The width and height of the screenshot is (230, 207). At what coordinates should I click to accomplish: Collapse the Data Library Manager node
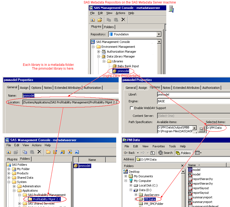[x=99, y=56]
